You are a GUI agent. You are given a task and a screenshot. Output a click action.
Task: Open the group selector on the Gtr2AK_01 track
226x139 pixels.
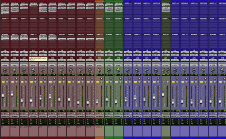pyautogui.click(x=128, y=65)
